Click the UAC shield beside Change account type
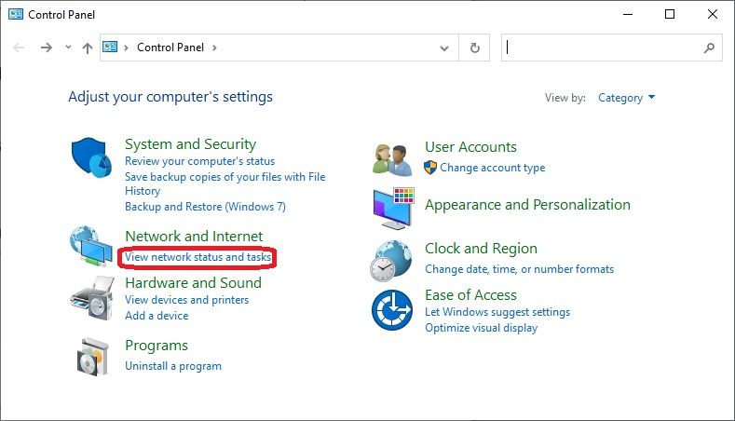The image size is (735, 421). (x=430, y=168)
